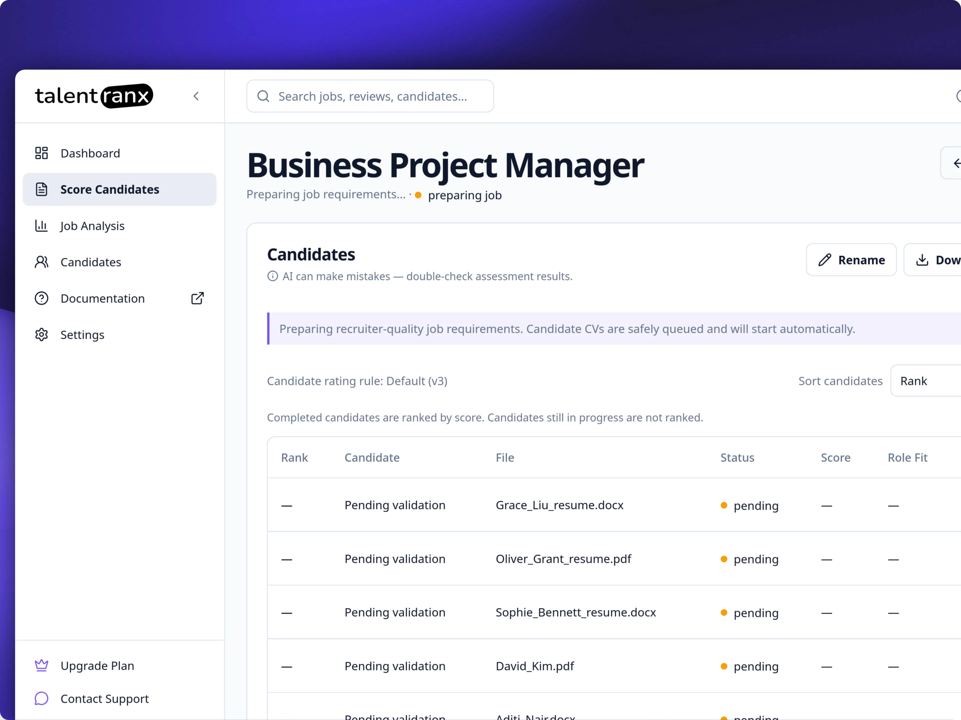The height and width of the screenshot is (720, 961).
Task: Open the Dashboard menu item
Action: [x=119, y=153]
